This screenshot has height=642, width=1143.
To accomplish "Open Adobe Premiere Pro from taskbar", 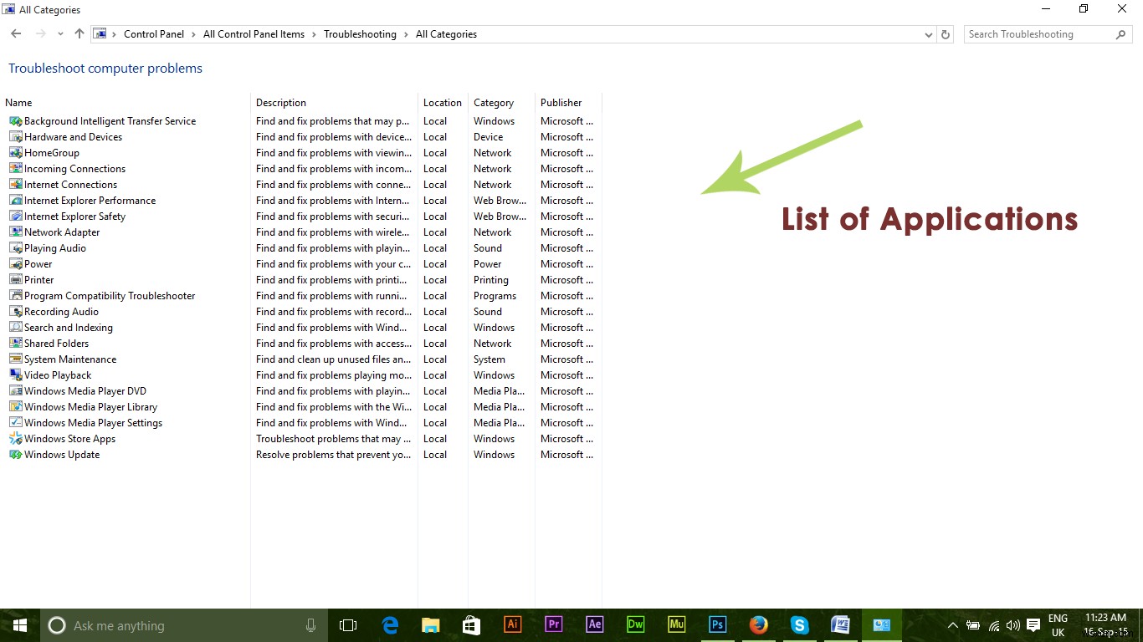I will point(553,624).
